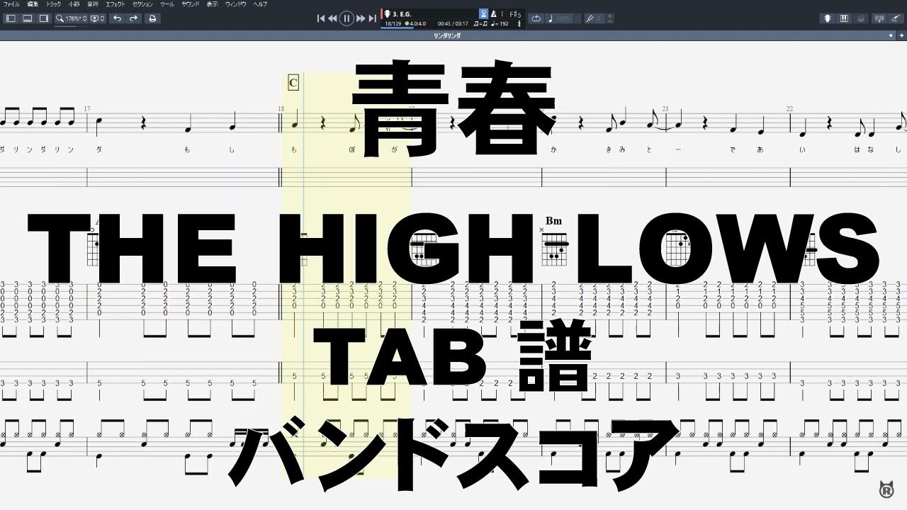Pause playback

[347, 18]
